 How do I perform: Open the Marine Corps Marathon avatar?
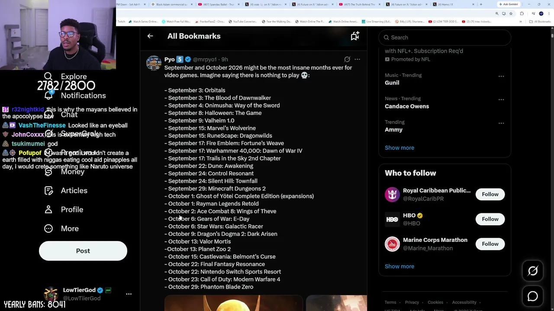[392, 244]
